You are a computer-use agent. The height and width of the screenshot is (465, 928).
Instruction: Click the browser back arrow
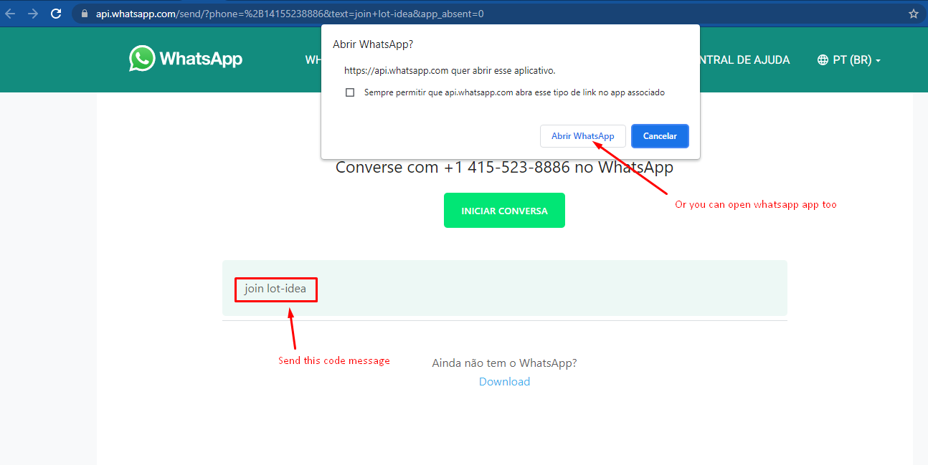(10, 14)
